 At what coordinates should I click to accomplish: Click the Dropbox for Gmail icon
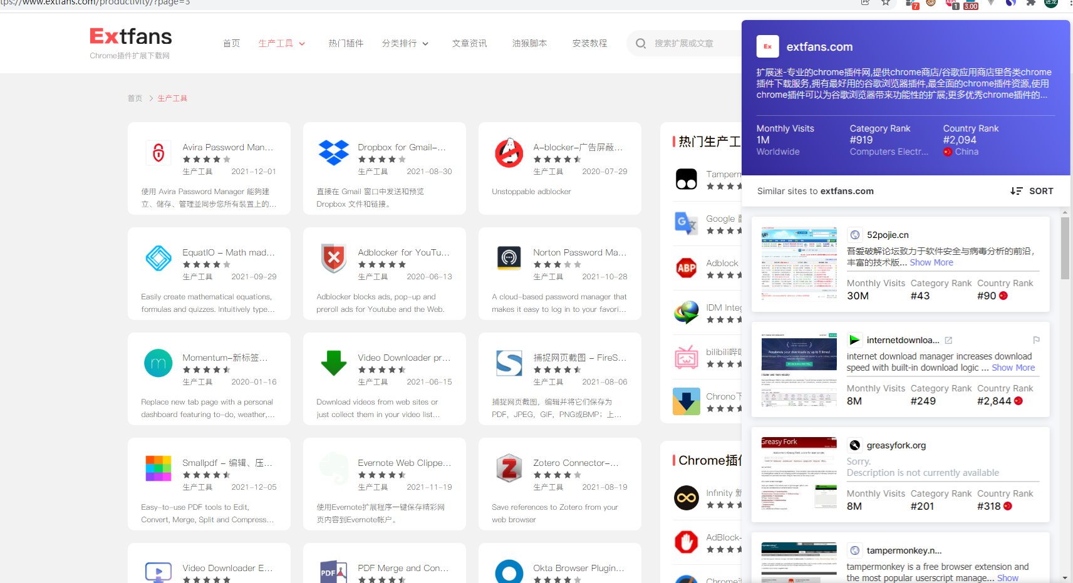coord(334,153)
